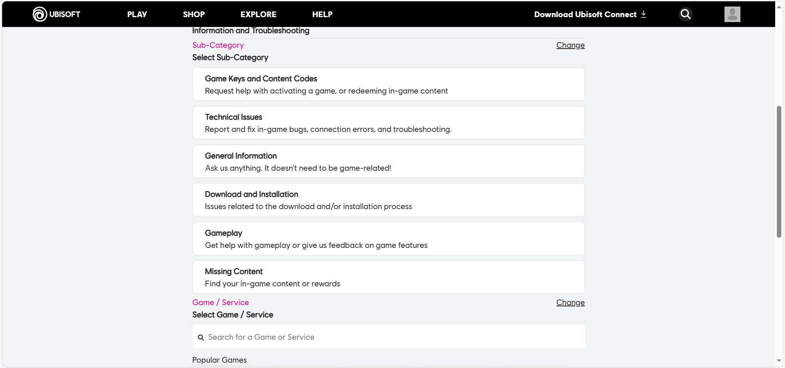This screenshot has width=785, height=368.
Task: Open the EXPLORE menu
Action: pos(258,14)
